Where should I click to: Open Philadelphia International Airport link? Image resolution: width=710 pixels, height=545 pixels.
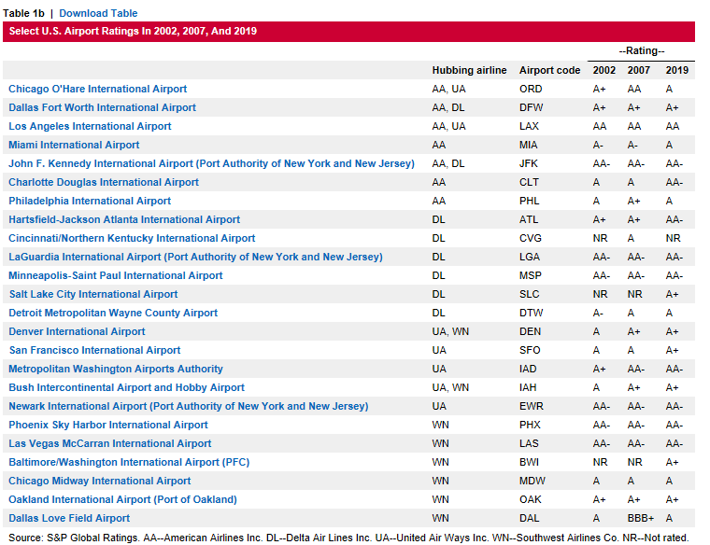pyautogui.click(x=90, y=201)
